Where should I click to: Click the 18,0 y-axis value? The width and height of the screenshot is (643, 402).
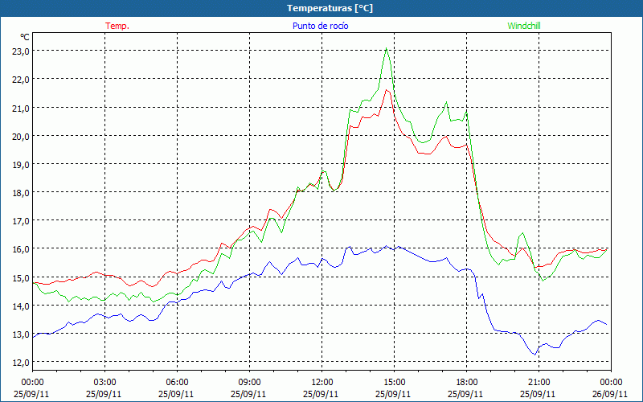tap(22, 193)
